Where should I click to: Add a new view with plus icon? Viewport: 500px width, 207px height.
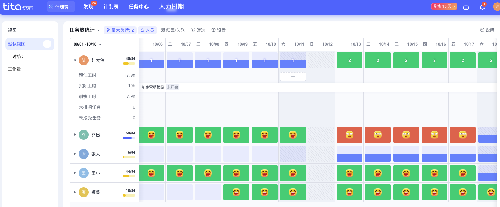tap(48, 30)
